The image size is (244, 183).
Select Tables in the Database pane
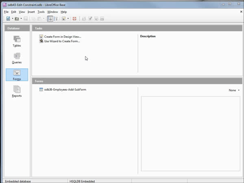[17, 41]
